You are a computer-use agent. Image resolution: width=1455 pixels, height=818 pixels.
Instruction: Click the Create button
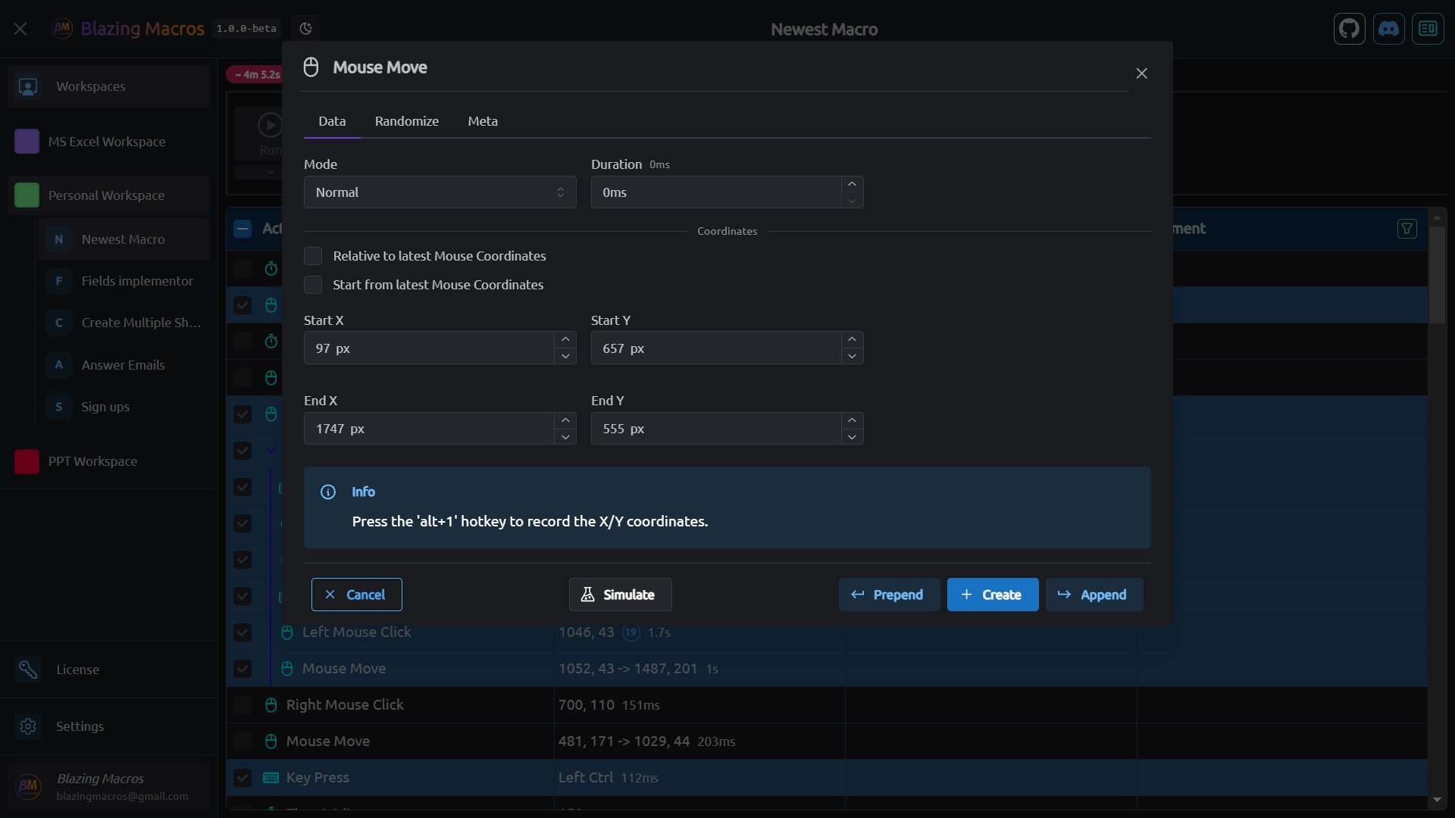coord(993,595)
